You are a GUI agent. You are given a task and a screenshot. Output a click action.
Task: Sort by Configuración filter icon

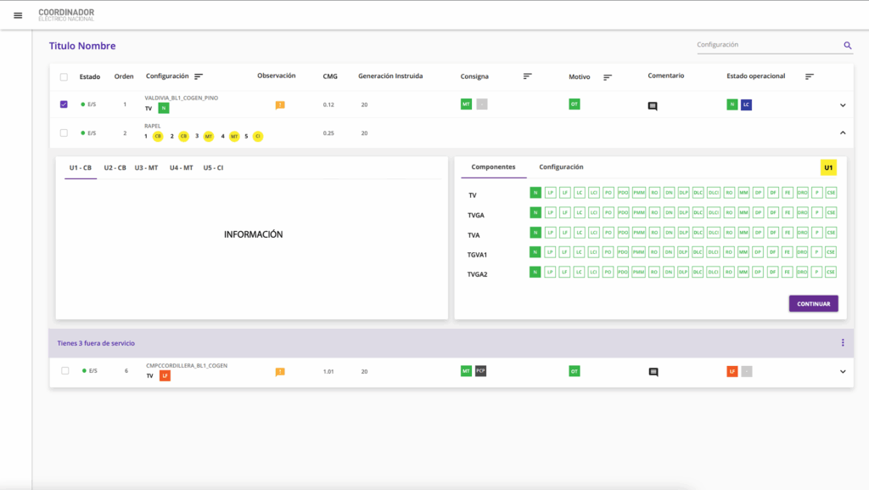pyautogui.click(x=199, y=76)
